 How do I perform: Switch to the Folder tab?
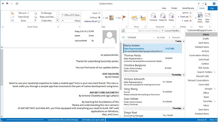(x=174, y=8)
